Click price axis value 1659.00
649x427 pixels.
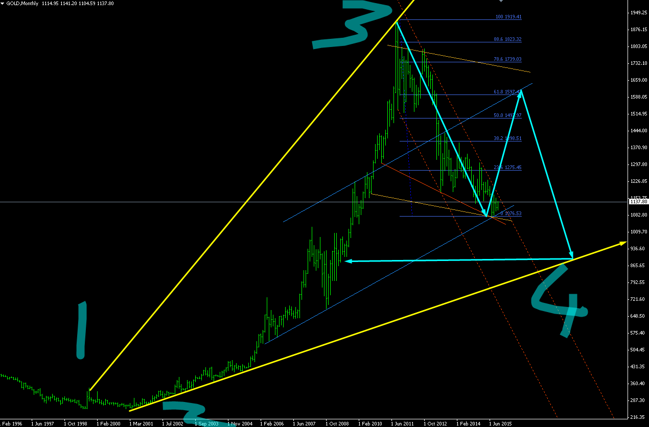point(640,80)
